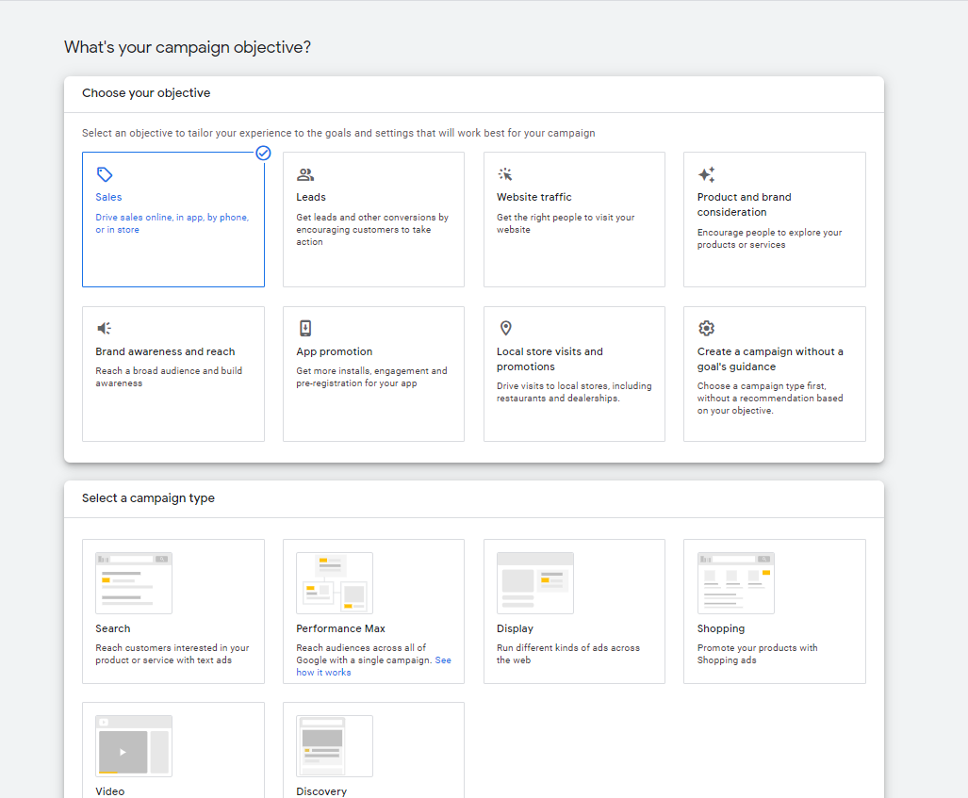Click 'Choose a campaign type first' description
Viewport: 968px width, 798px height.
tap(770, 399)
